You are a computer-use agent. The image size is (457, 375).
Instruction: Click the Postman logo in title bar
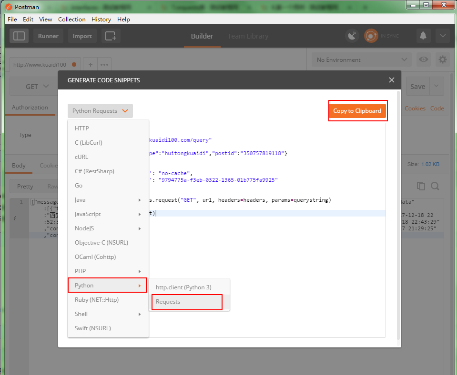point(9,7)
